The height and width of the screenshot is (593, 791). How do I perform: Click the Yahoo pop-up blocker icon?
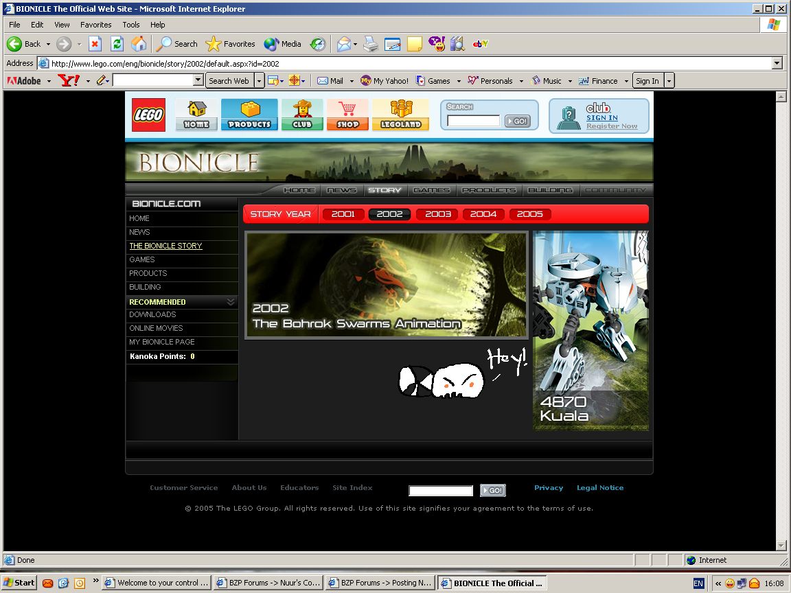[273, 81]
